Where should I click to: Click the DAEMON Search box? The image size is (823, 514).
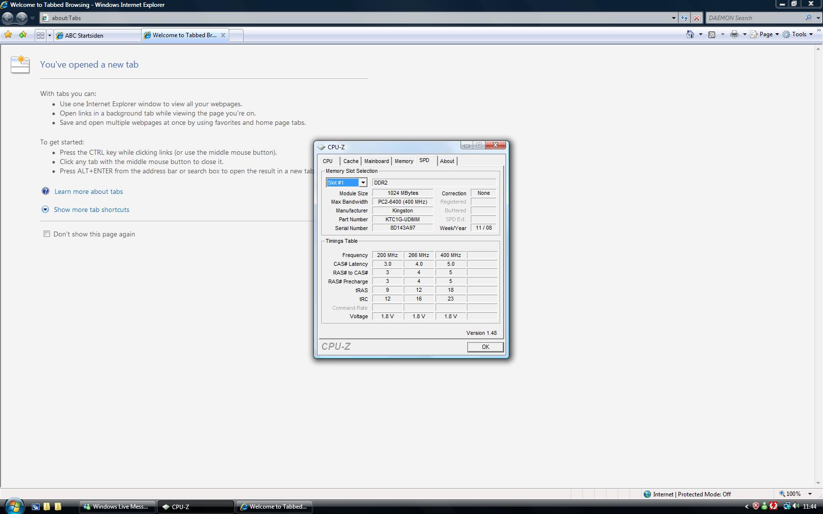pos(754,18)
